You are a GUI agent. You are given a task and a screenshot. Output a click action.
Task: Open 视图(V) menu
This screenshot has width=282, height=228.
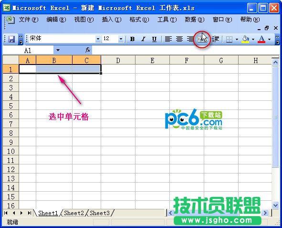point(84,20)
